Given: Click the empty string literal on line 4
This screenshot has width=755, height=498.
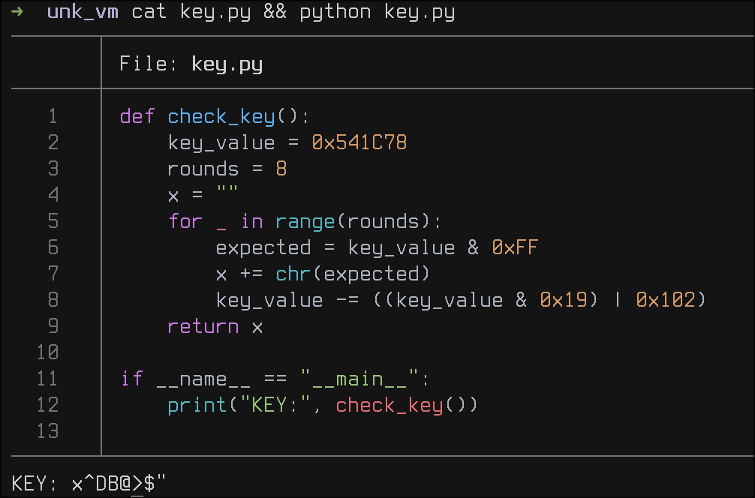Looking at the screenshot, I should [227, 195].
